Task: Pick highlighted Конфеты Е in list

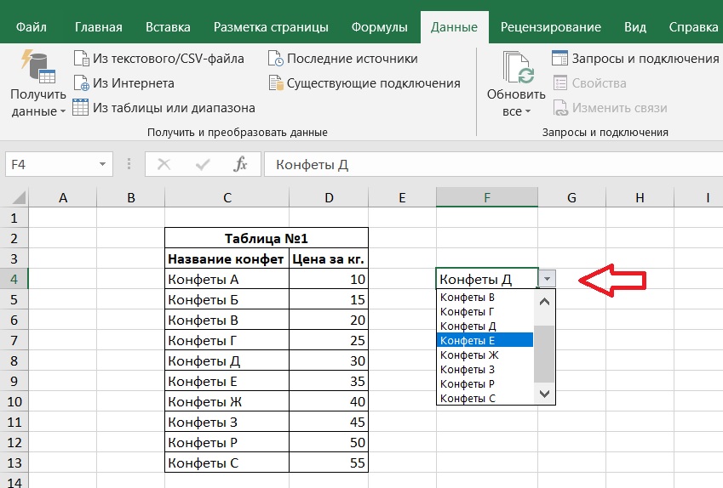Action: [x=485, y=340]
